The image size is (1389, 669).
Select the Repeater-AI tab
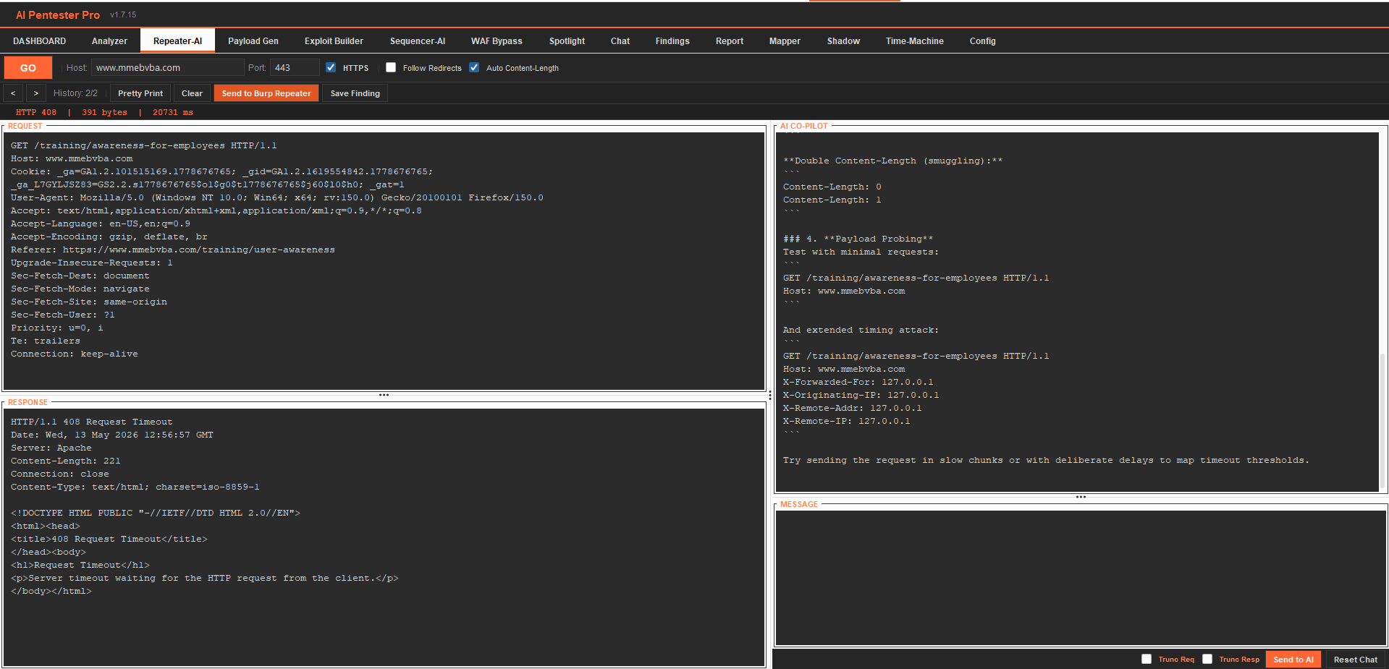pyautogui.click(x=177, y=41)
